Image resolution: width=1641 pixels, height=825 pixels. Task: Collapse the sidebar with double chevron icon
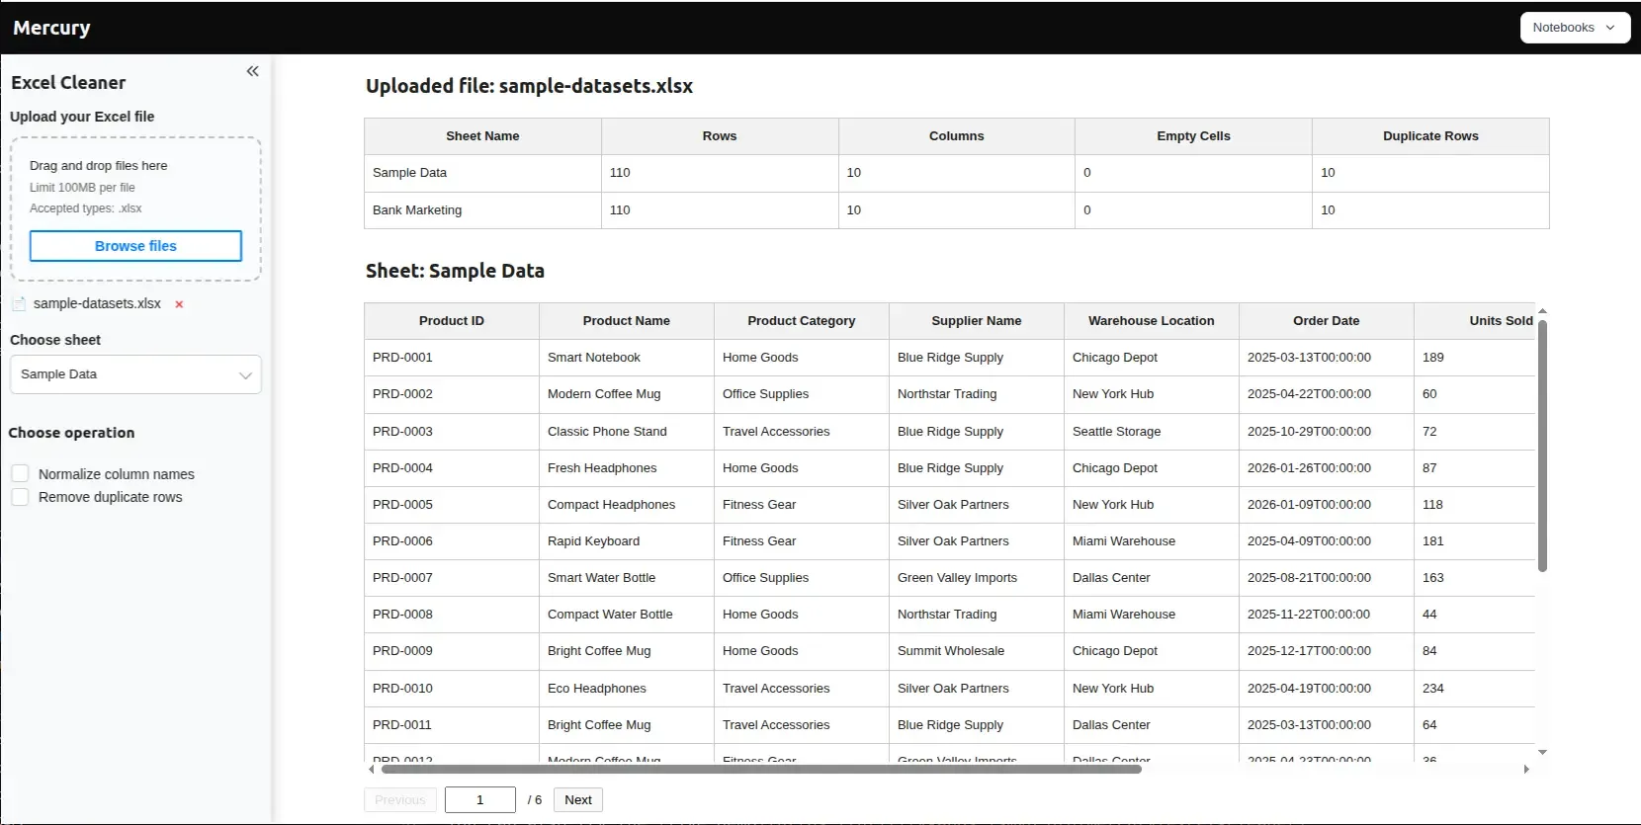pos(253,71)
